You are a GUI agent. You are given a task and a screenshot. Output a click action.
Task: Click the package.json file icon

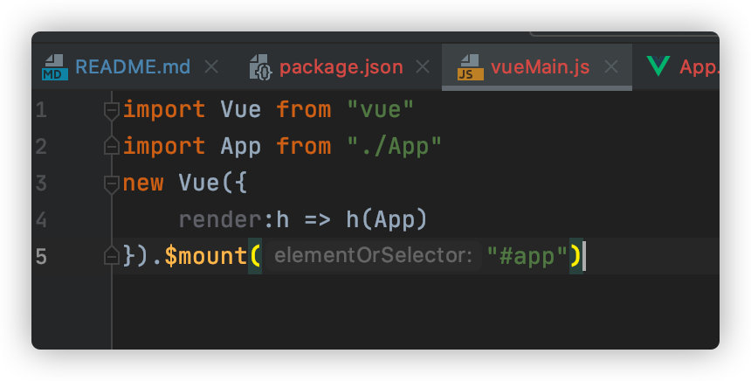click(x=261, y=67)
